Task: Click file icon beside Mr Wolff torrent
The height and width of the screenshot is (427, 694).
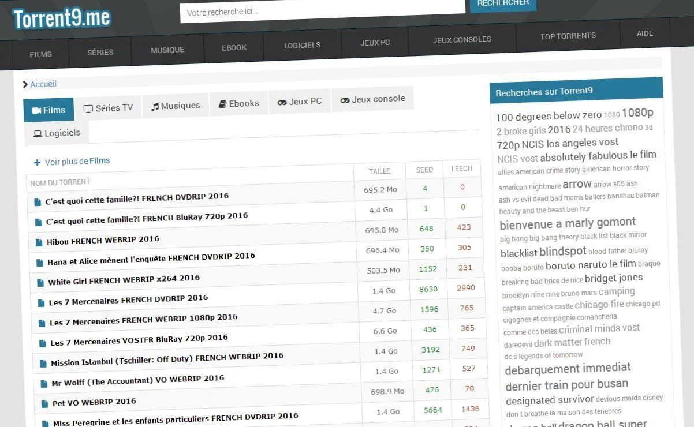Action: (x=44, y=384)
